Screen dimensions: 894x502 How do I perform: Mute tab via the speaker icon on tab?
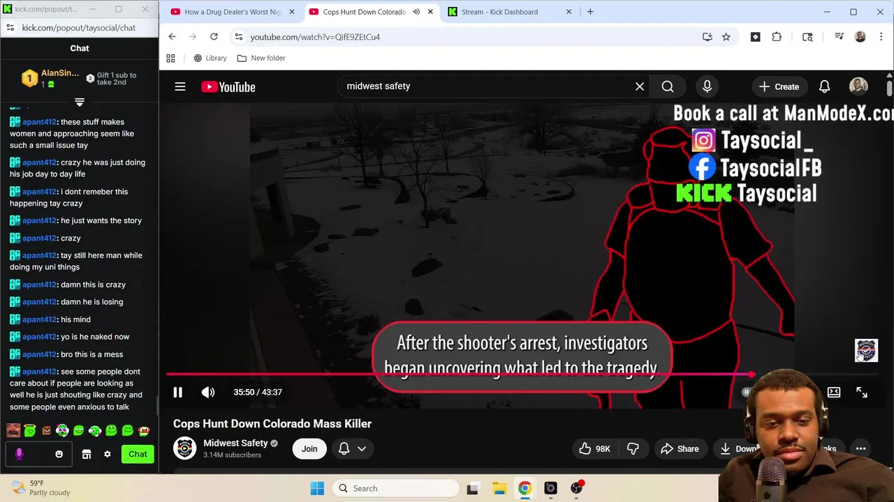tap(416, 12)
